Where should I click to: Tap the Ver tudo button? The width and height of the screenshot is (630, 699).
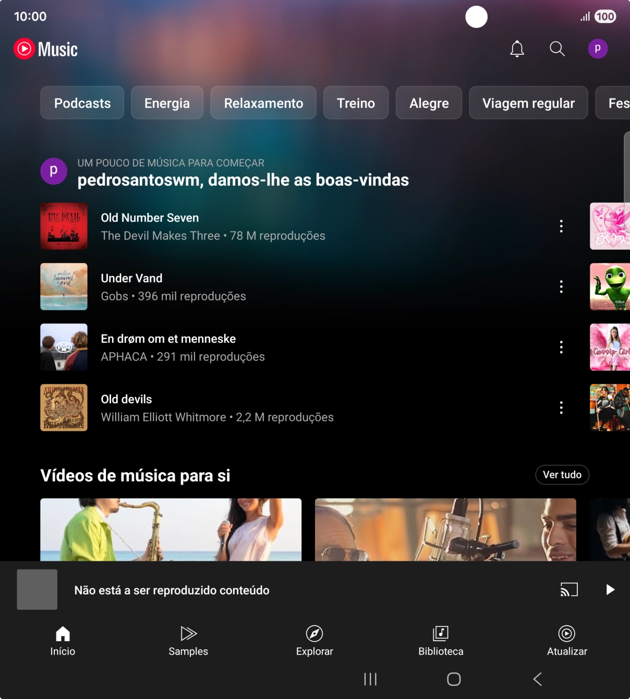562,475
